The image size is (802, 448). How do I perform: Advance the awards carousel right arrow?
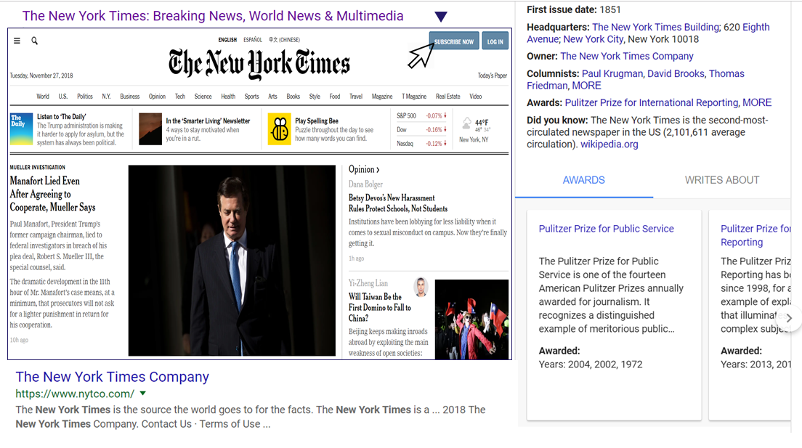click(789, 318)
